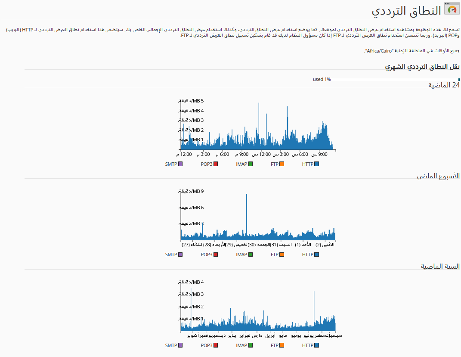The image size is (461, 357).
Task: Click the SMTP purple swatch under the past-week chart
Action: tap(180, 255)
